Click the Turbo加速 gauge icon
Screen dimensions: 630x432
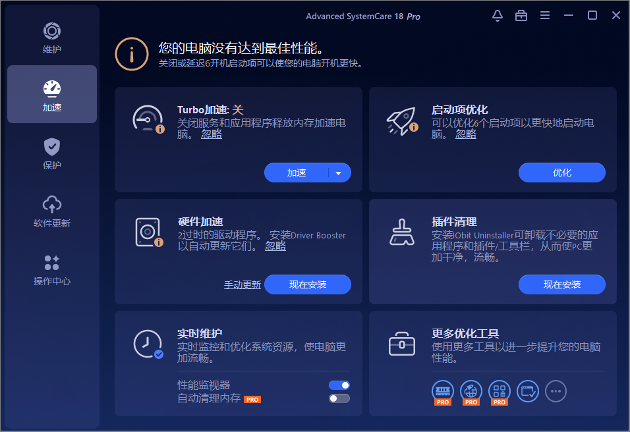(148, 119)
